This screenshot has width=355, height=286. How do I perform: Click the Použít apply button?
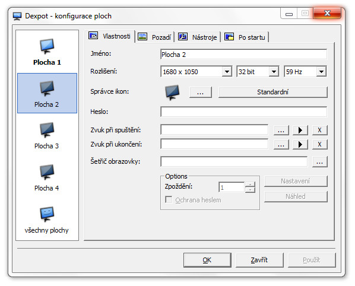[312, 260]
